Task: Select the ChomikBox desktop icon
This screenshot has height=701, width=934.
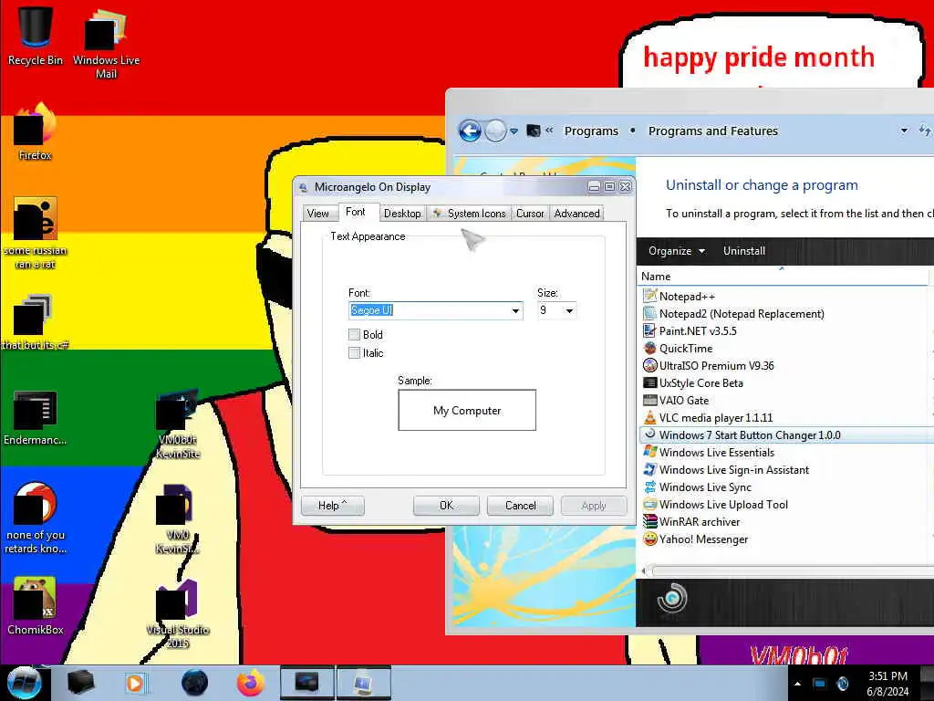Action: [x=36, y=606]
